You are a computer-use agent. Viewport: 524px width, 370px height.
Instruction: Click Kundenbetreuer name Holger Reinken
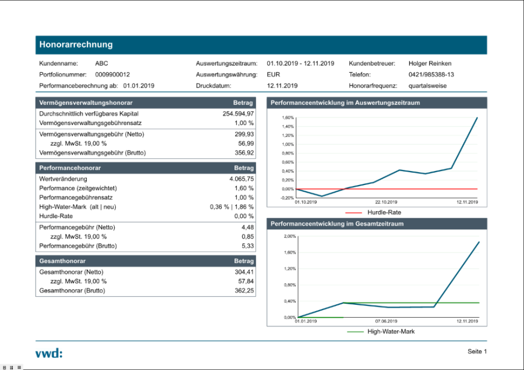[x=430, y=63]
